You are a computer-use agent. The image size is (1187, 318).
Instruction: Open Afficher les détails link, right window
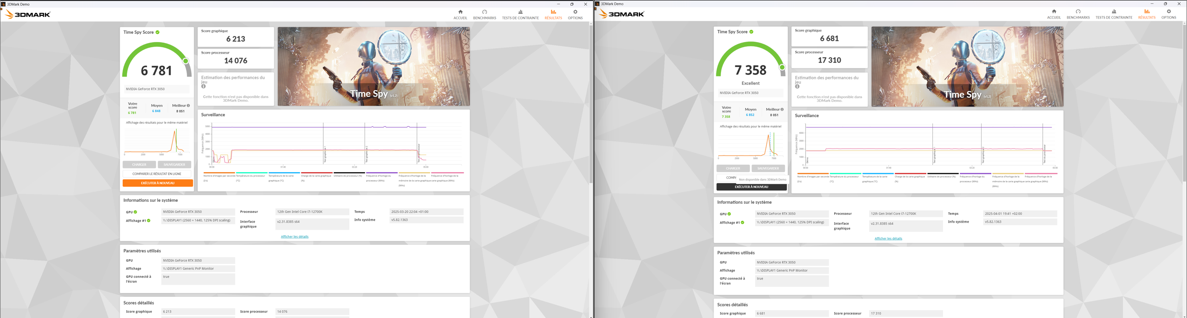(888, 238)
